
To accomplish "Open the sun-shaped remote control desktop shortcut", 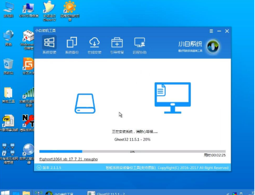I will click(x=70, y=11).
